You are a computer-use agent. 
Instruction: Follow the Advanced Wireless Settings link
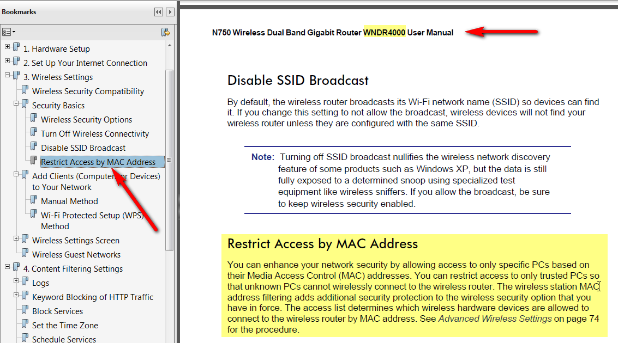(495, 318)
